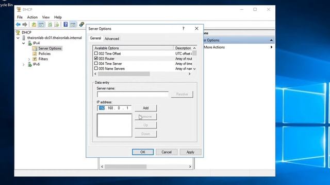This screenshot has height=185, width=330.
Task: Click the Description column header
Action: pos(183,48)
